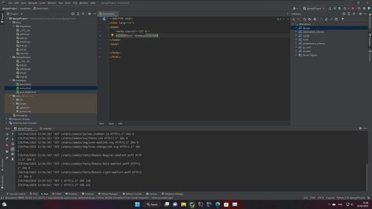The image size is (372, 209).
Task: Open the djangoProject run configuration dropdown
Action: point(314,8)
